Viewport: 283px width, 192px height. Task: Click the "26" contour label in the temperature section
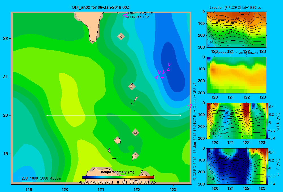(x=237, y=19)
